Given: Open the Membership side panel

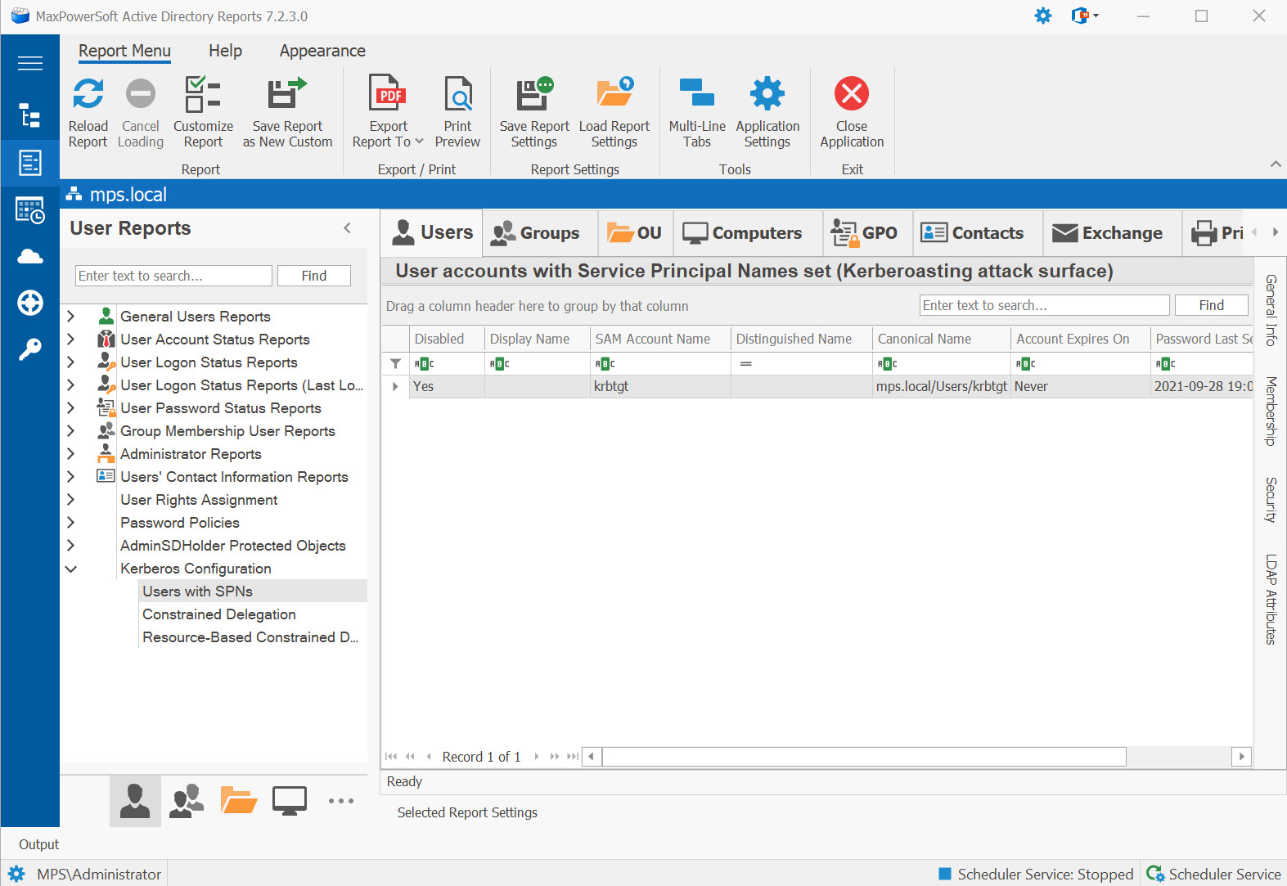Looking at the screenshot, I should point(1271,412).
